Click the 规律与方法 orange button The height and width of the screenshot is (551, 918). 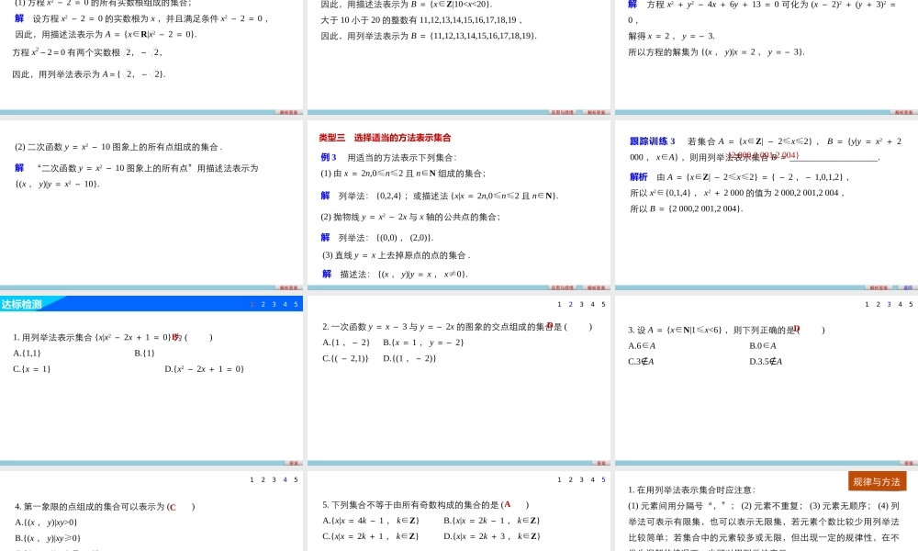coord(877,481)
